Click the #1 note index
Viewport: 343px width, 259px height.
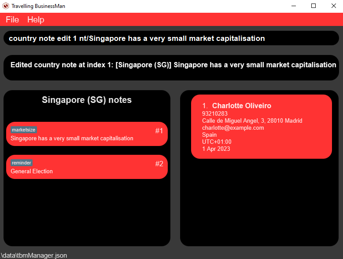(x=159, y=131)
